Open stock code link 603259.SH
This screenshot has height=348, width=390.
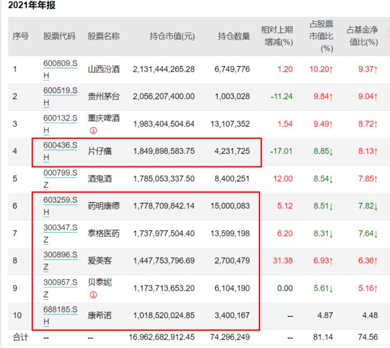click(x=60, y=206)
